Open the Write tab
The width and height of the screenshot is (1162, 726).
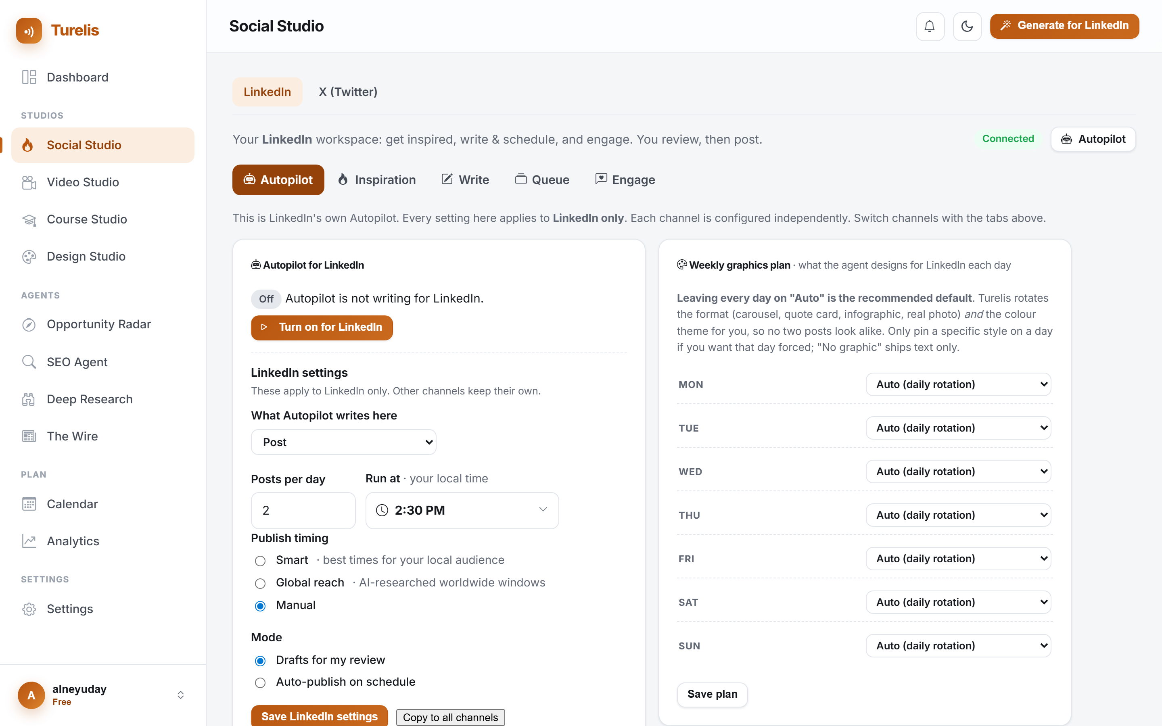point(465,179)
